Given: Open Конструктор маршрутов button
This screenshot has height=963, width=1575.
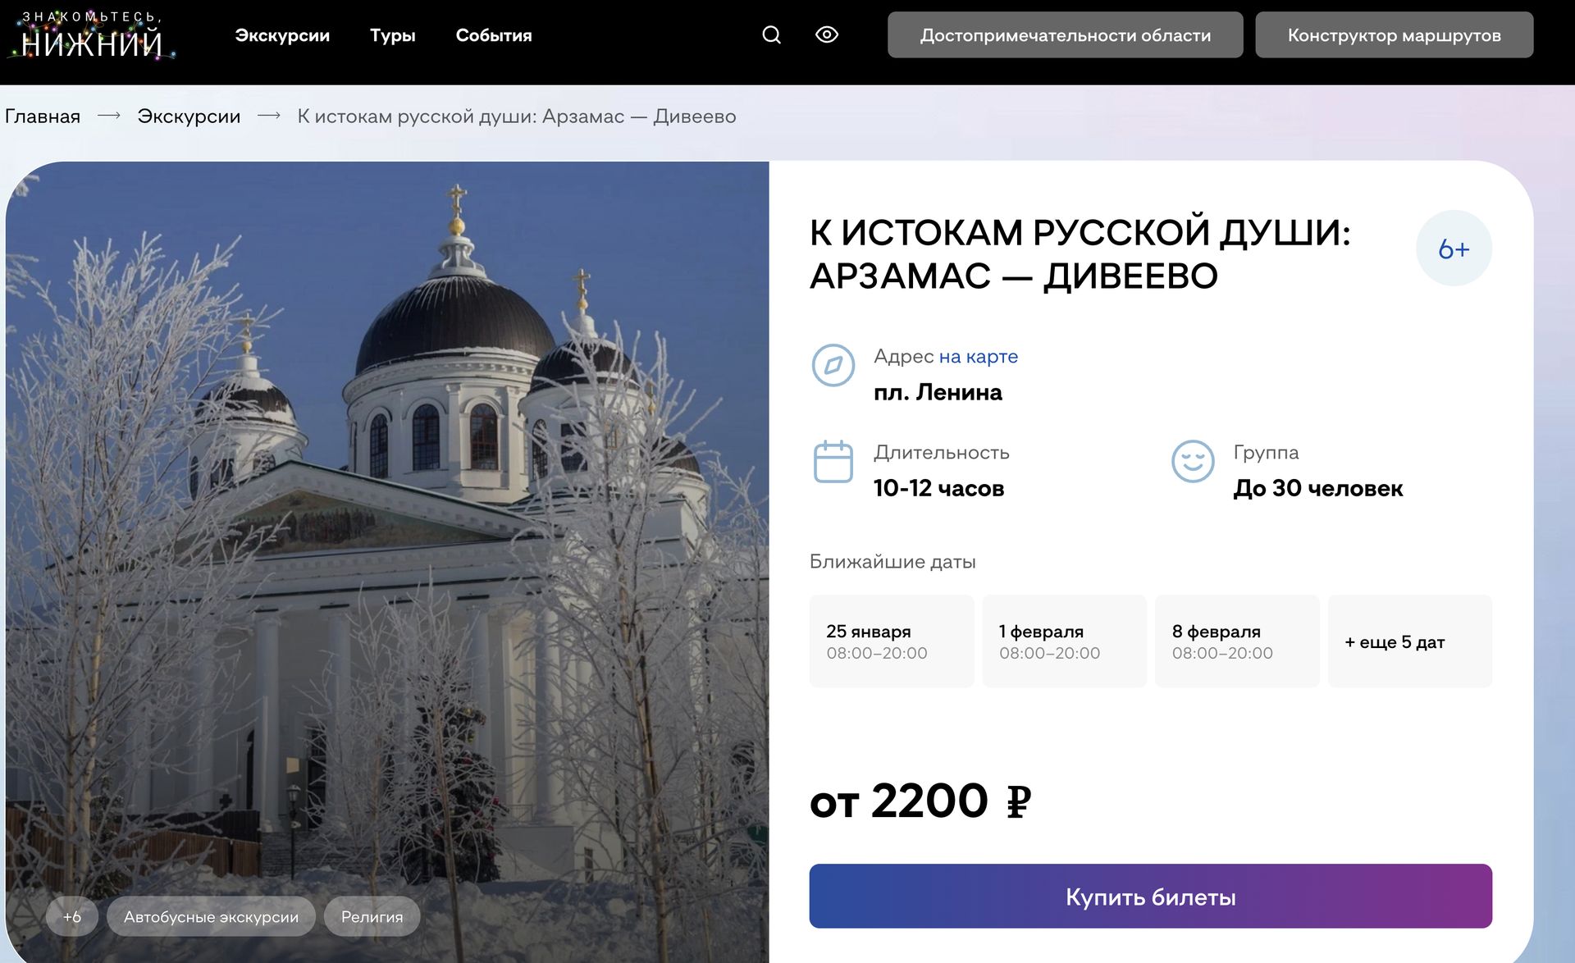Looking at the screenshot, I should coord(1393,35).
